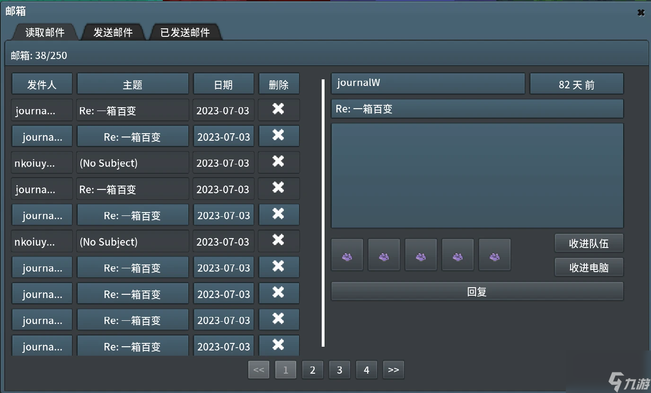Select the first purple attachment item
The image size is (651, 393).
coord(347,255)
